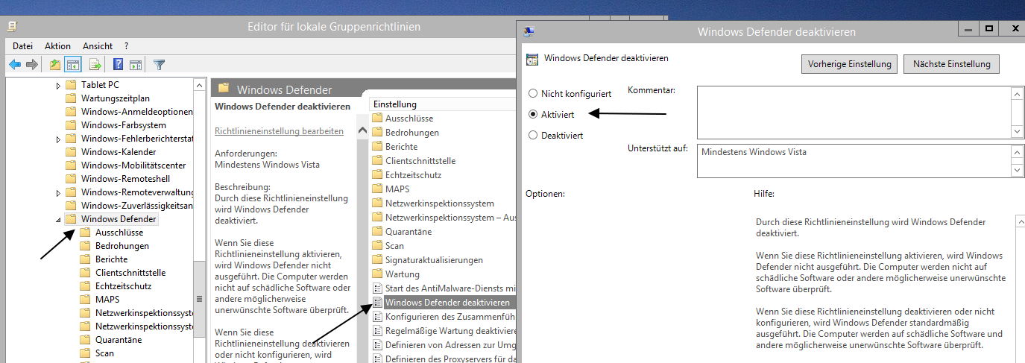Select the Deaktiviert radio button
This screenshot has width=1025, height=363.
click(532, 136)
